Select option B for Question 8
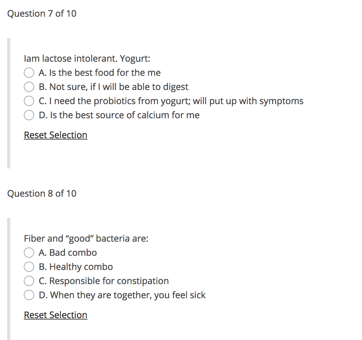 point(29,267)
